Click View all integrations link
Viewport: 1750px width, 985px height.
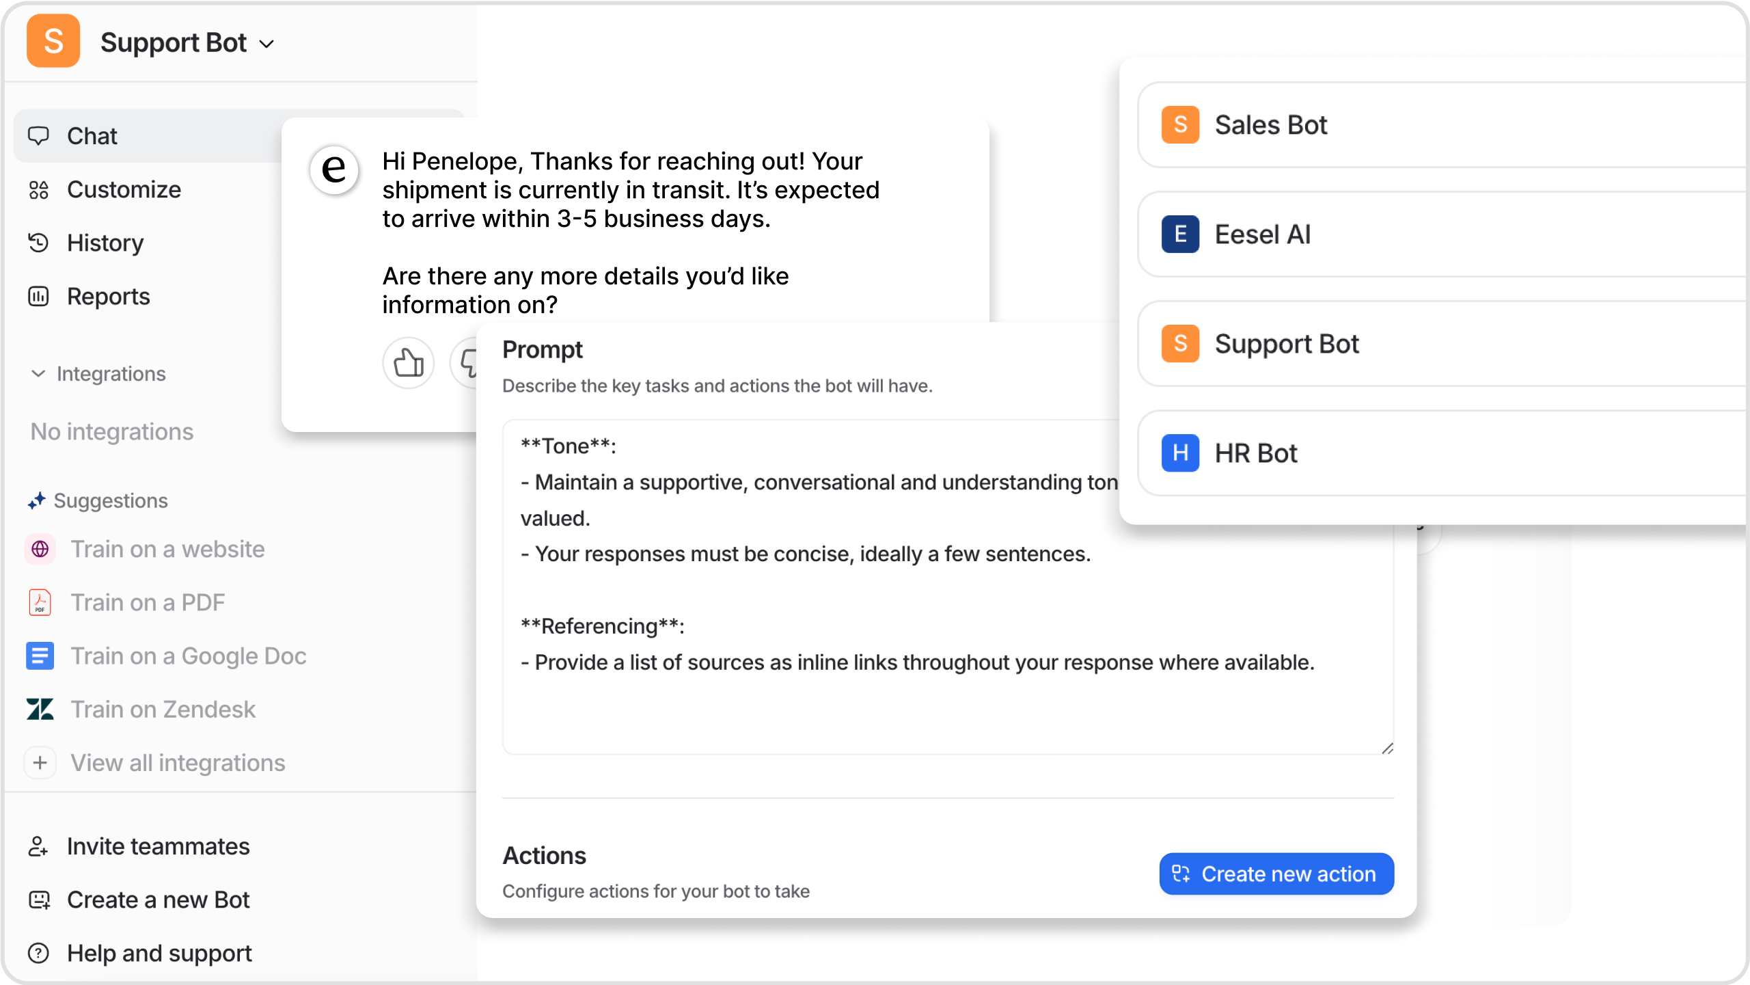(x=178, y=762)
